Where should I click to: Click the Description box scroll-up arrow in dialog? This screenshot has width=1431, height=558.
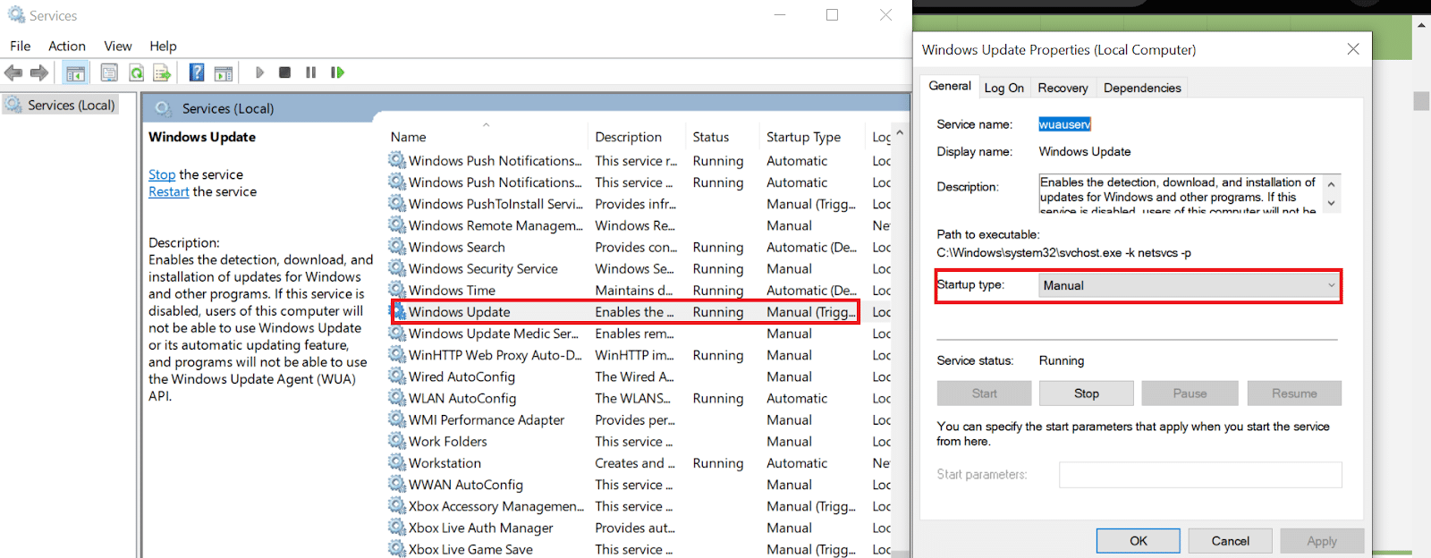point(1331,184)
